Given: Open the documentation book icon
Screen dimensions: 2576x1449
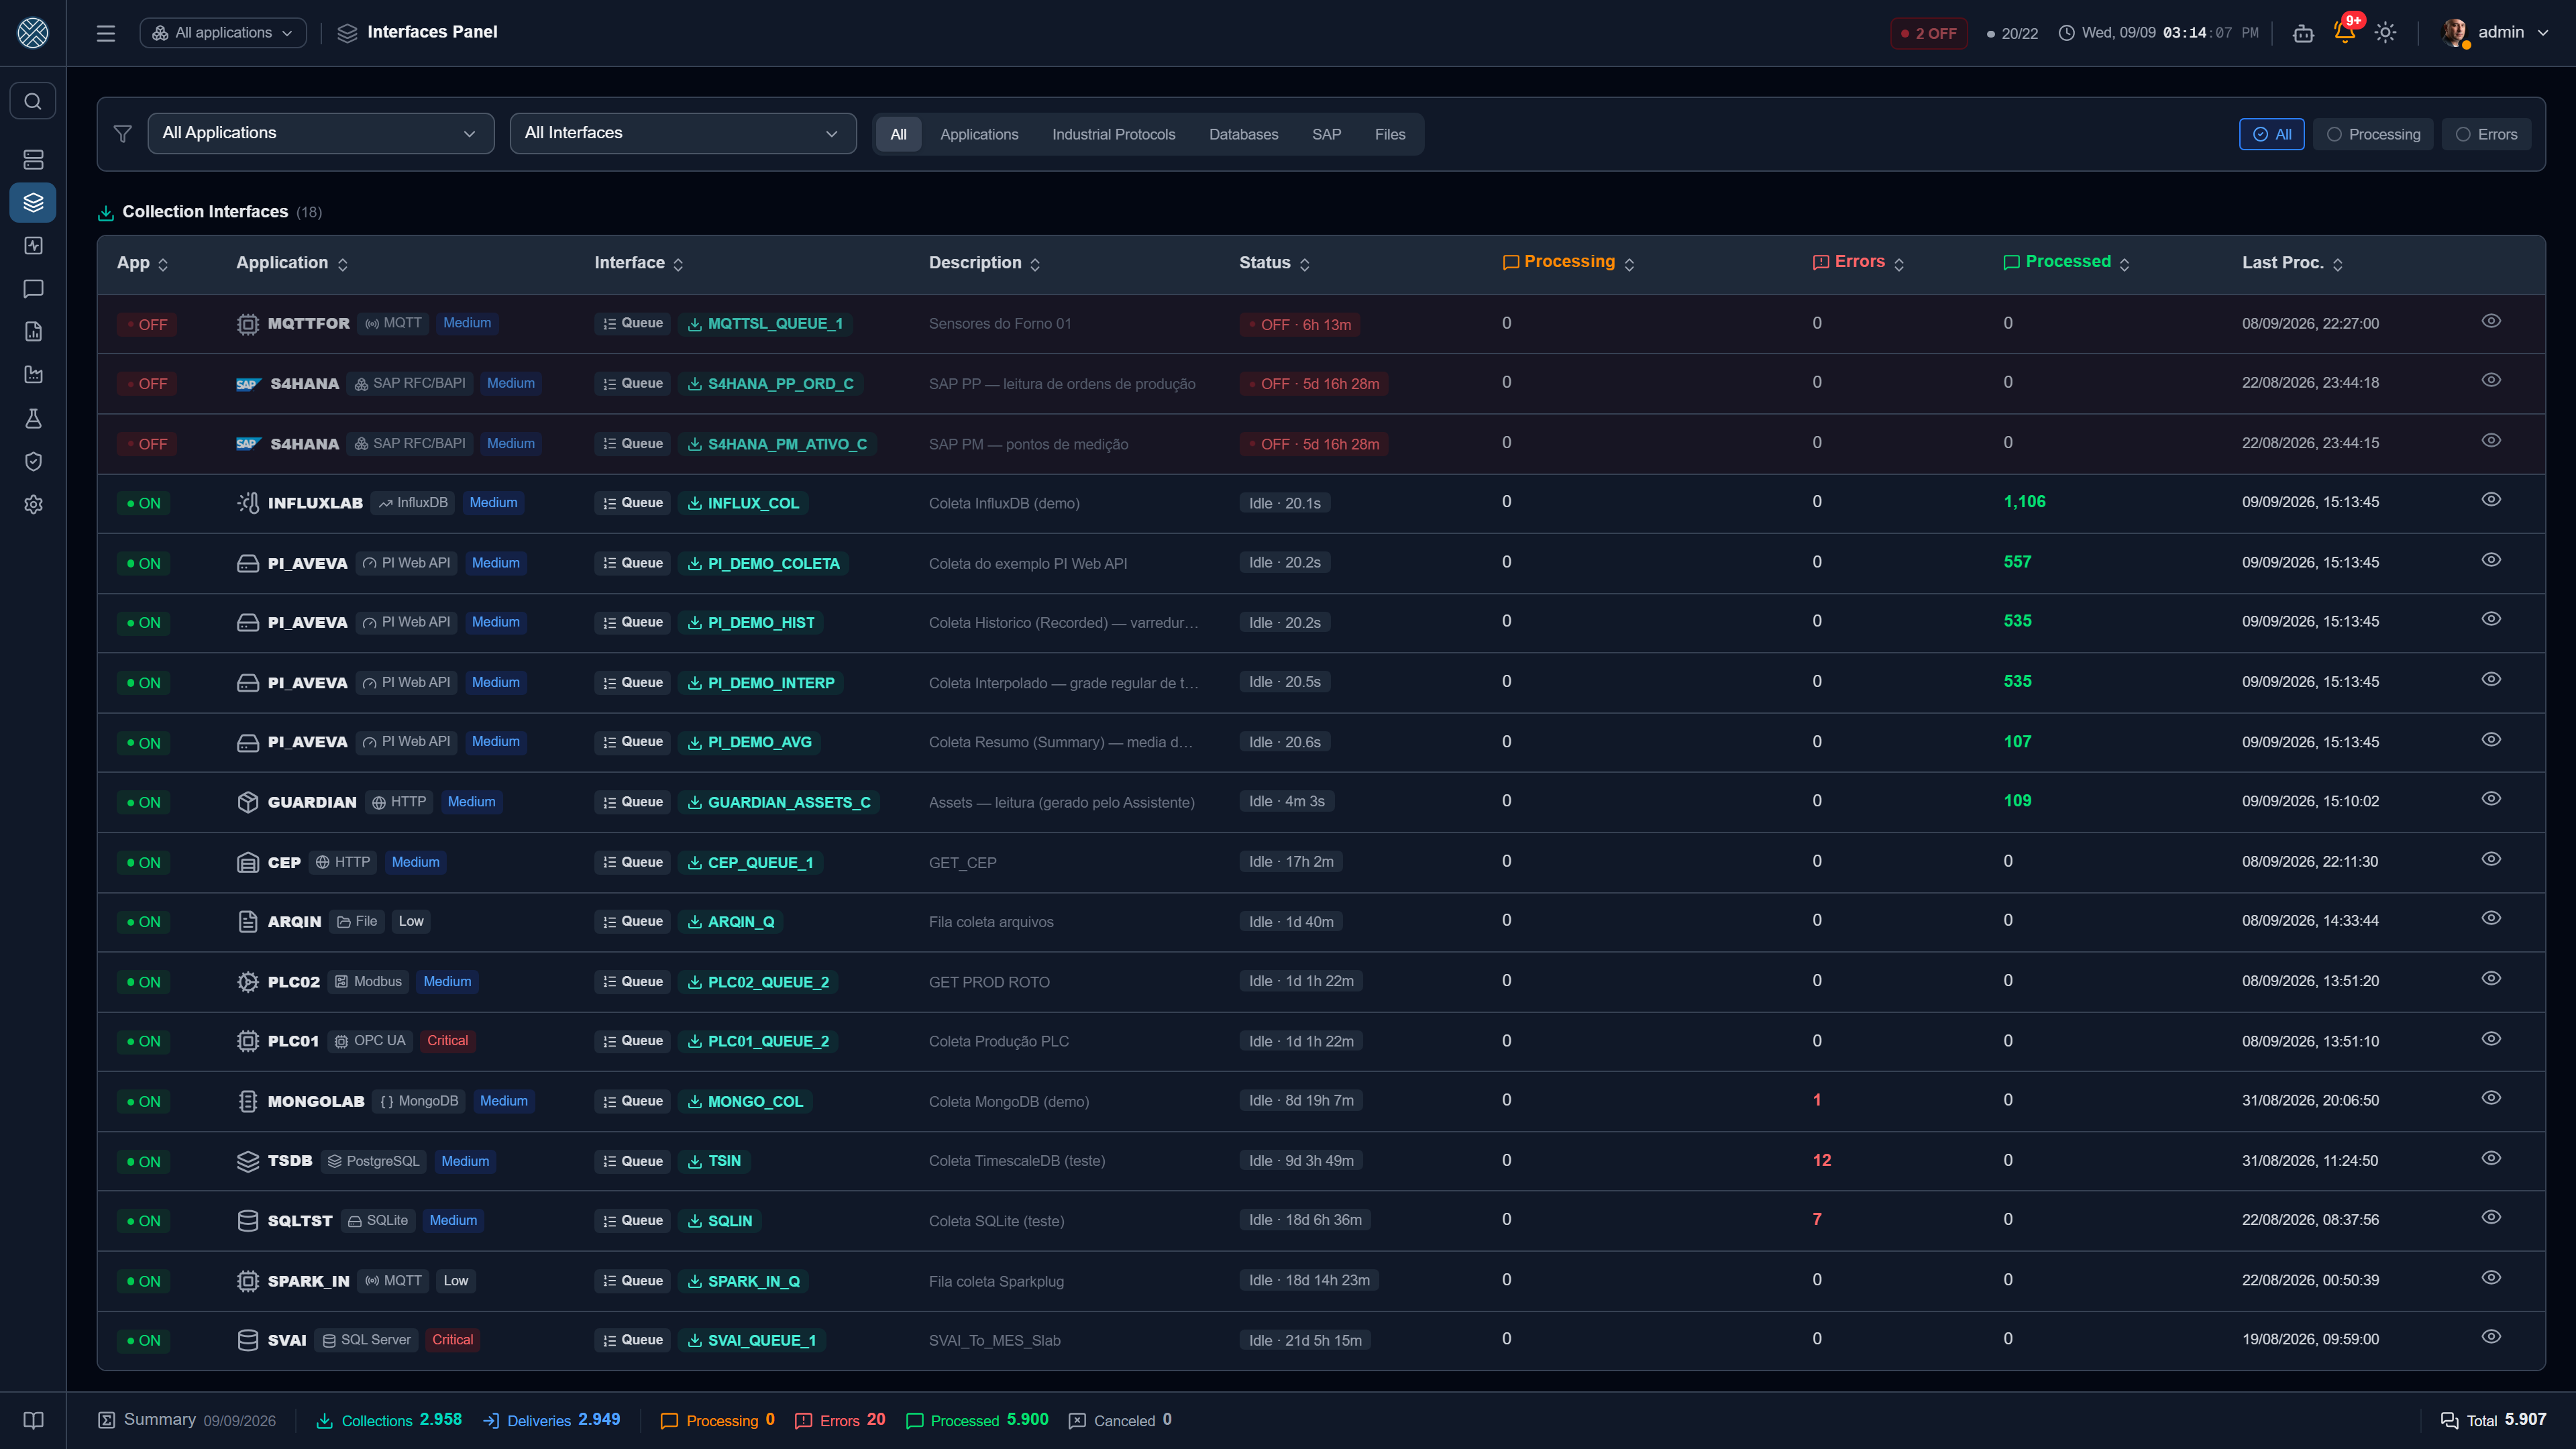Looking at the screenshot, I should pos(33,1420).
